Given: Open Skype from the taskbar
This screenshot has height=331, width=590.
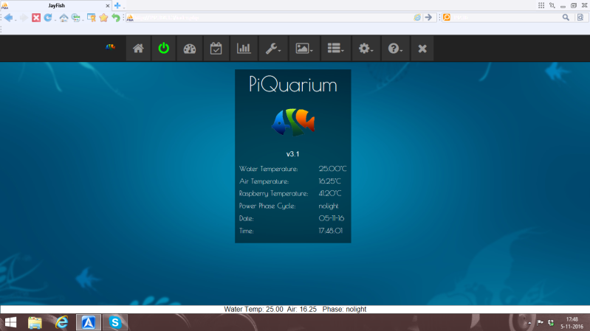Looking at the screenshot, I should [x=114, y=322].
